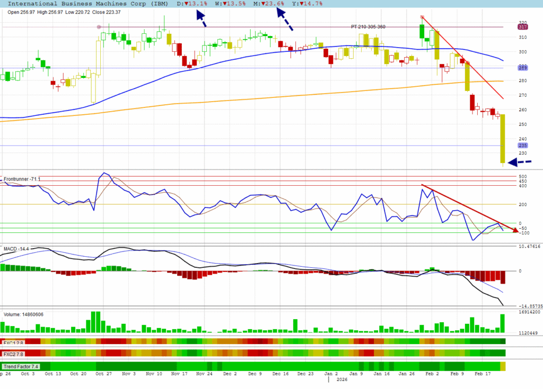543x389 pixels.
Task: Select the D: daily change value
Action: tap(192, 4)
